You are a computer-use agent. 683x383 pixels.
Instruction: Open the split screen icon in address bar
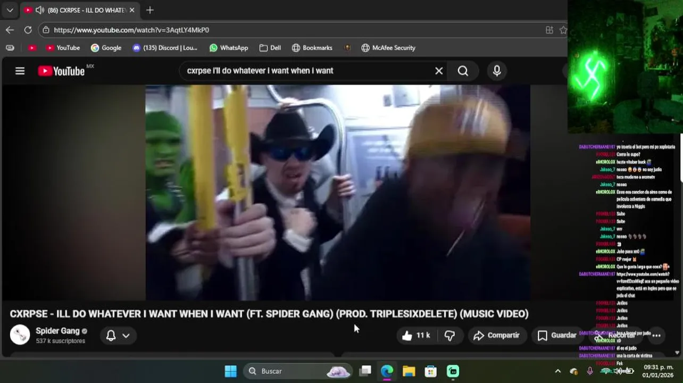pyautogui.click(x=549, y=30)
